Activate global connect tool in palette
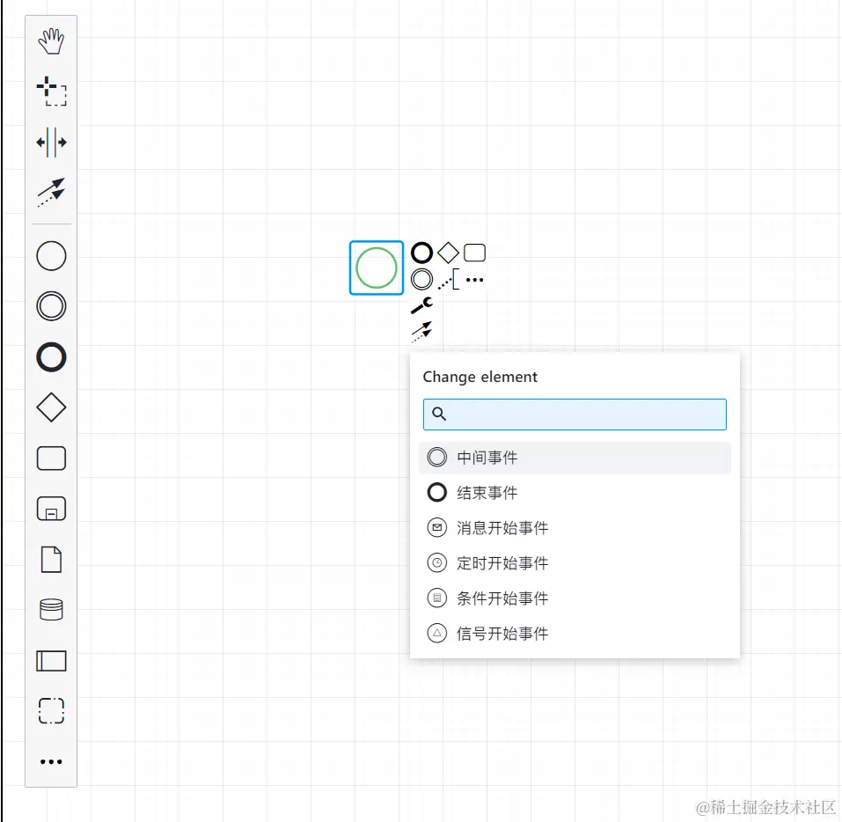 [x=51, y=193]
